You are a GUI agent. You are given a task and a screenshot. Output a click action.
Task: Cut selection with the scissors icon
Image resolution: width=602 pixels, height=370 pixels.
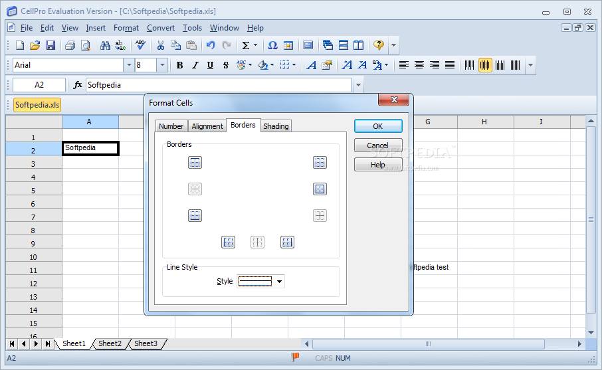161,45
